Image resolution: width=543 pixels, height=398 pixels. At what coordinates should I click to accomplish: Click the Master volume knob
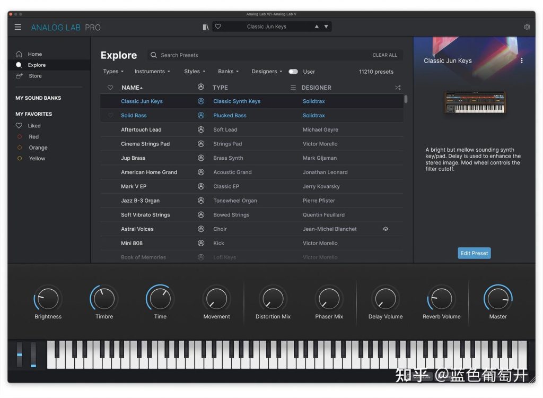498,299
